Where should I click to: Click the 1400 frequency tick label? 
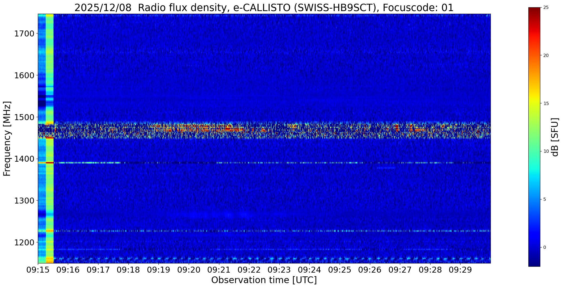(24, 159)
